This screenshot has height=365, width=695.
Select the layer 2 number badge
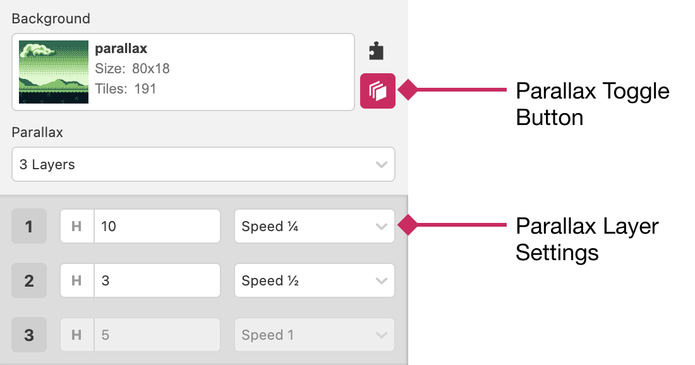[29, 280]
